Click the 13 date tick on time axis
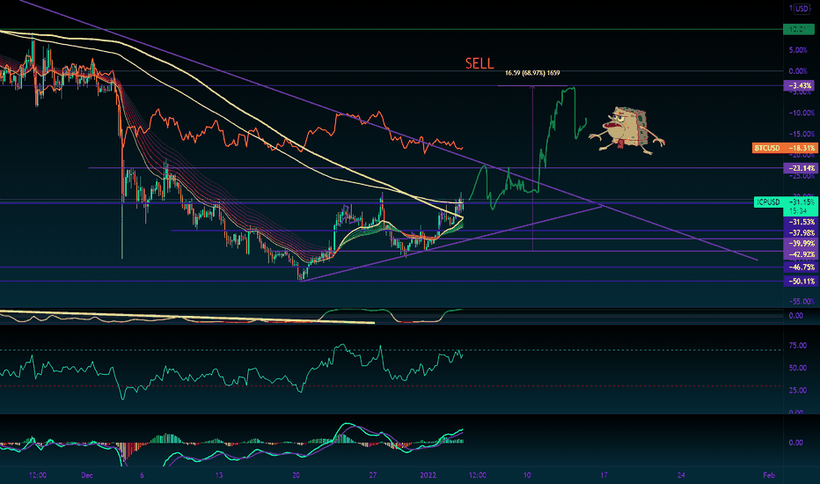820x484 pixels. tap(219, 475)
